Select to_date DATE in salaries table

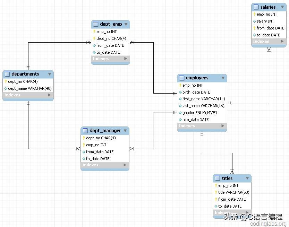pyautogui.click(x=269, y=35)
